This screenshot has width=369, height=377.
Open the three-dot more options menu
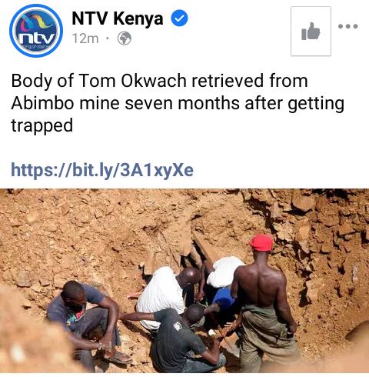pos(348,26)
